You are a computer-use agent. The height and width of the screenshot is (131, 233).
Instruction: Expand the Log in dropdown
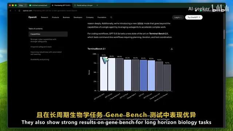coord(178,17)
